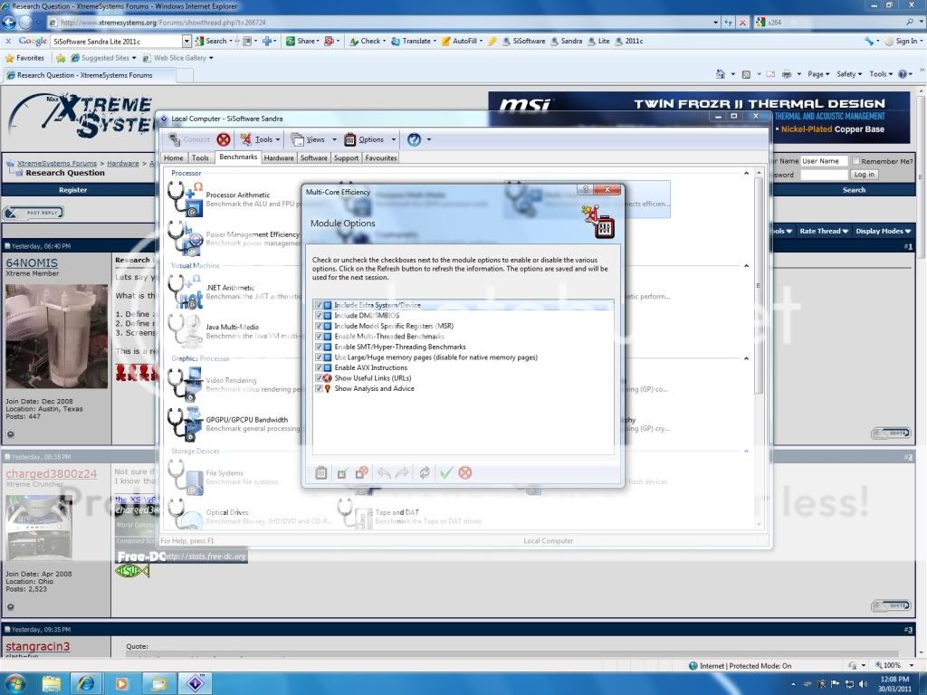Click the clipboard icon in dialog toolbar
Viewport: 927px width, 695px height.
coord(321,472)
